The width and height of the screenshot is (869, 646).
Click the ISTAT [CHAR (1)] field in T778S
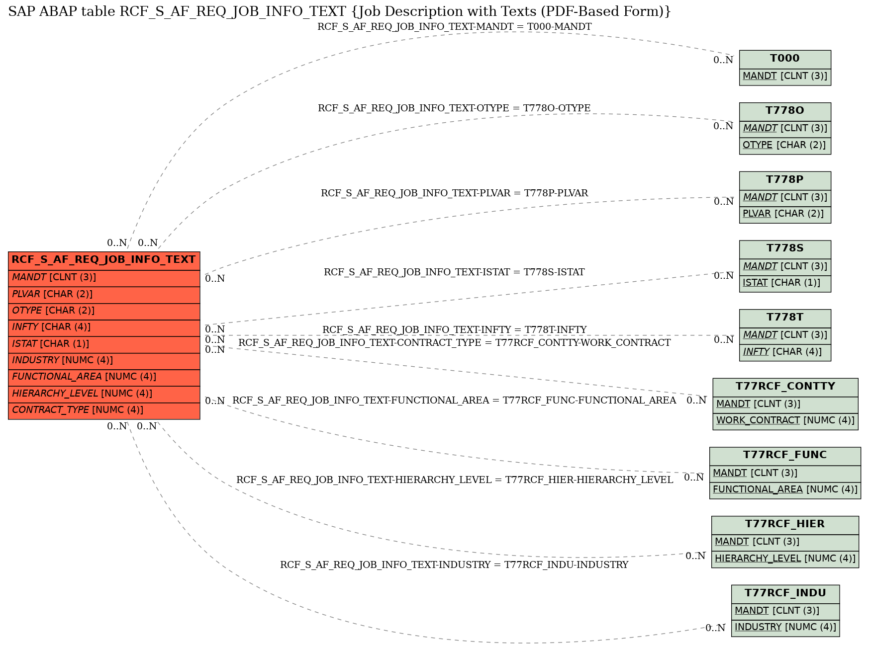tap(785, 283)
